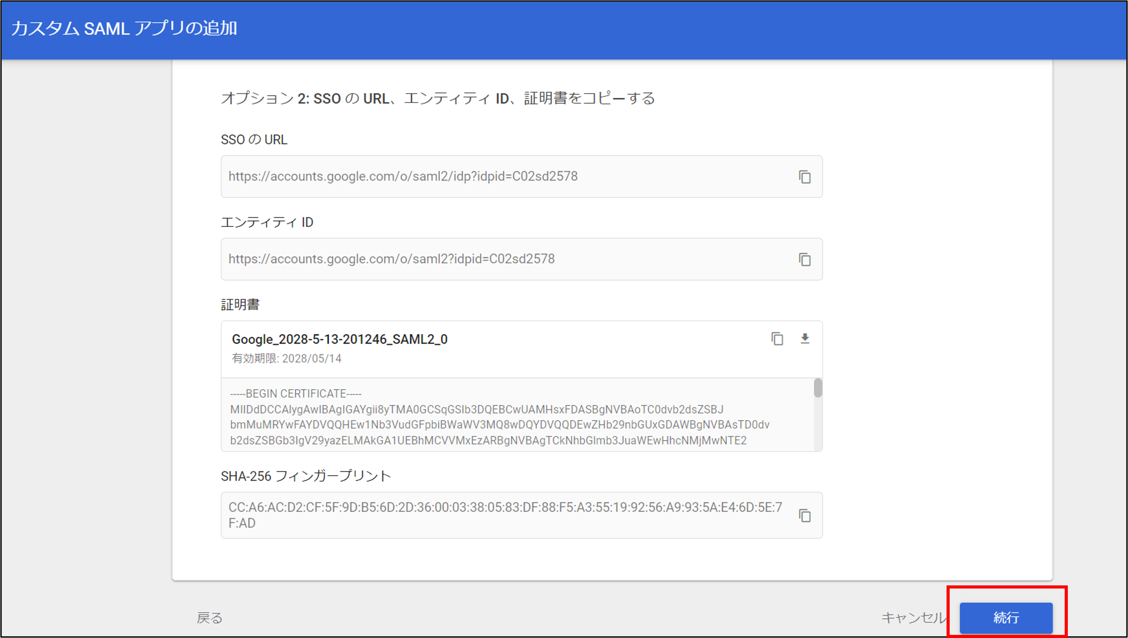Click the SHA-256 フィンガープリント label
1128x638 pixels.
[305, 476]
